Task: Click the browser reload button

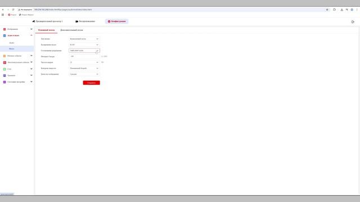Action: 13,10
